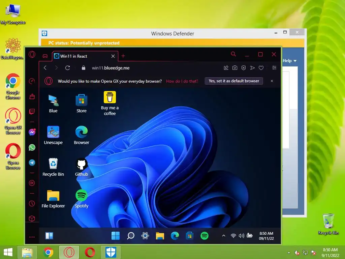Open the GX Corner gamepad icon
The height and width of the screenshot is (259, 345).
tap(45, 56)
